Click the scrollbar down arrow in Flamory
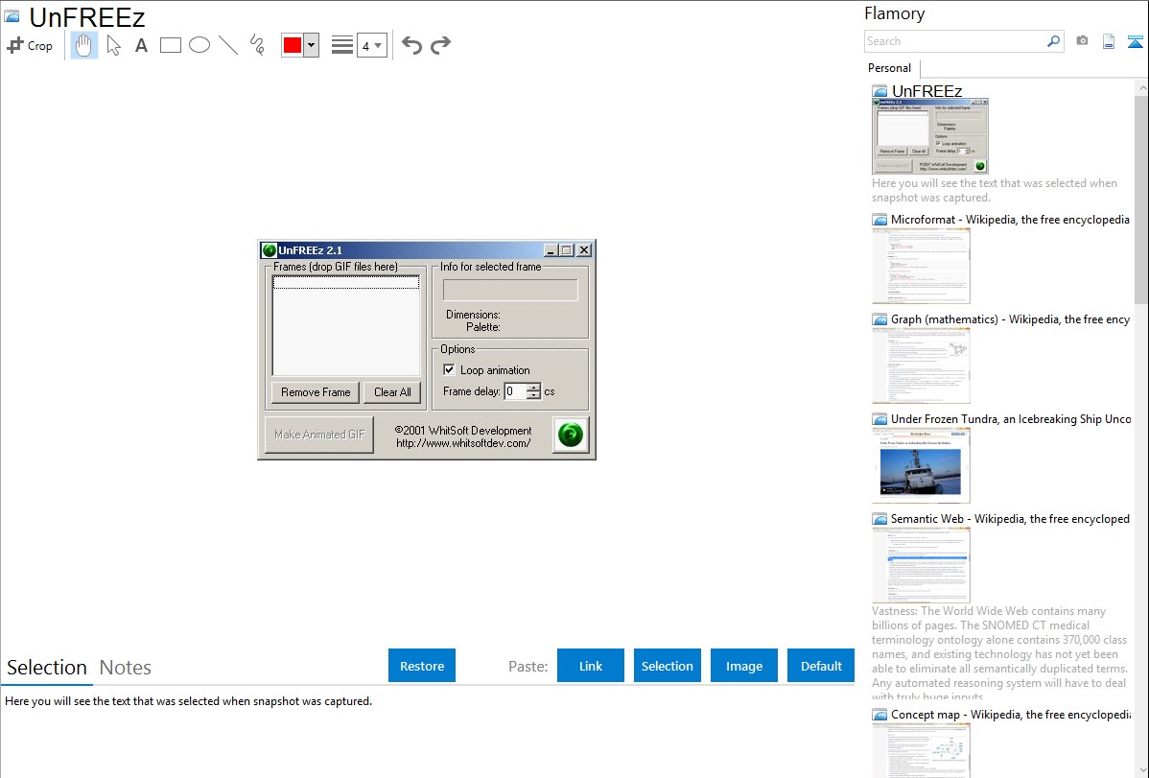This screenshot has width=1149, height=778. coord(1141,769)
